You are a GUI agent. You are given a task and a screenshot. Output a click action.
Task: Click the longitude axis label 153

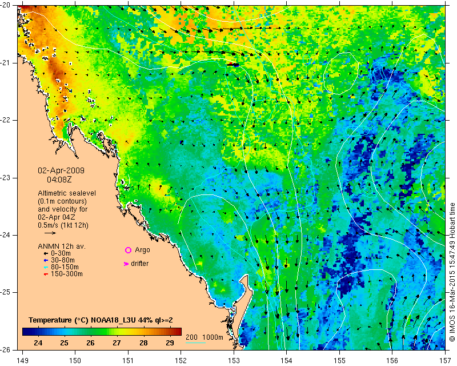tap(234, 361)
